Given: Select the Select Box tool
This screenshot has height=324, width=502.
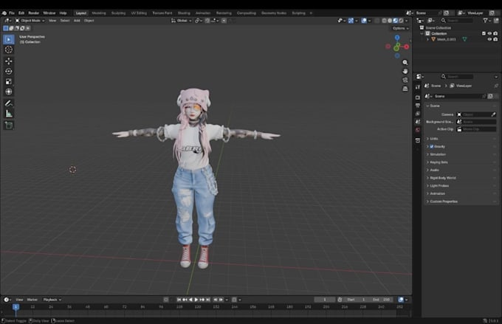Looking at the screenshot, I should click(x=9, y=39).
